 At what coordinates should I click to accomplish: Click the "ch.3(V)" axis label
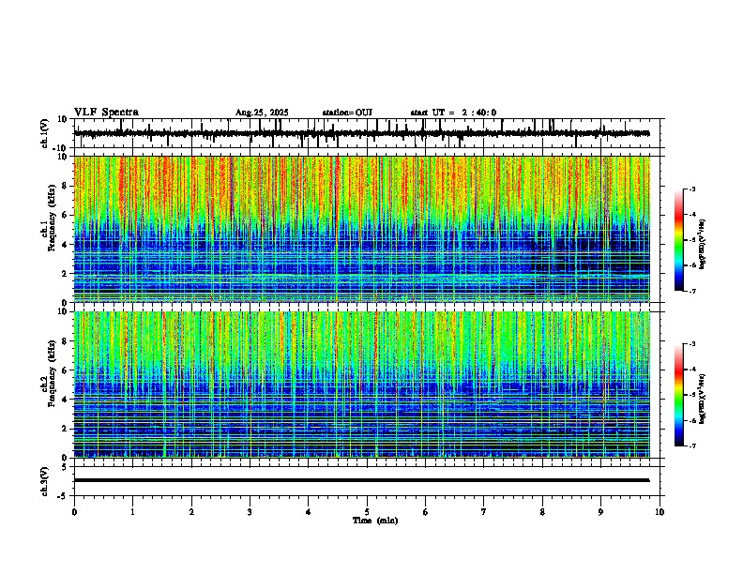[x=45, y=481]
